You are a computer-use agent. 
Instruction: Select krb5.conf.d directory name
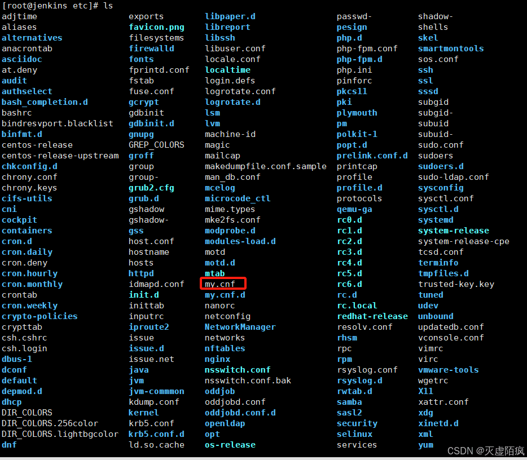click(x=157, y=434)
